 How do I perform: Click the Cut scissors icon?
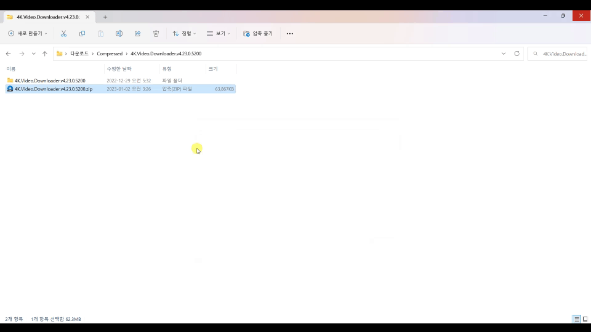[63, 33]
